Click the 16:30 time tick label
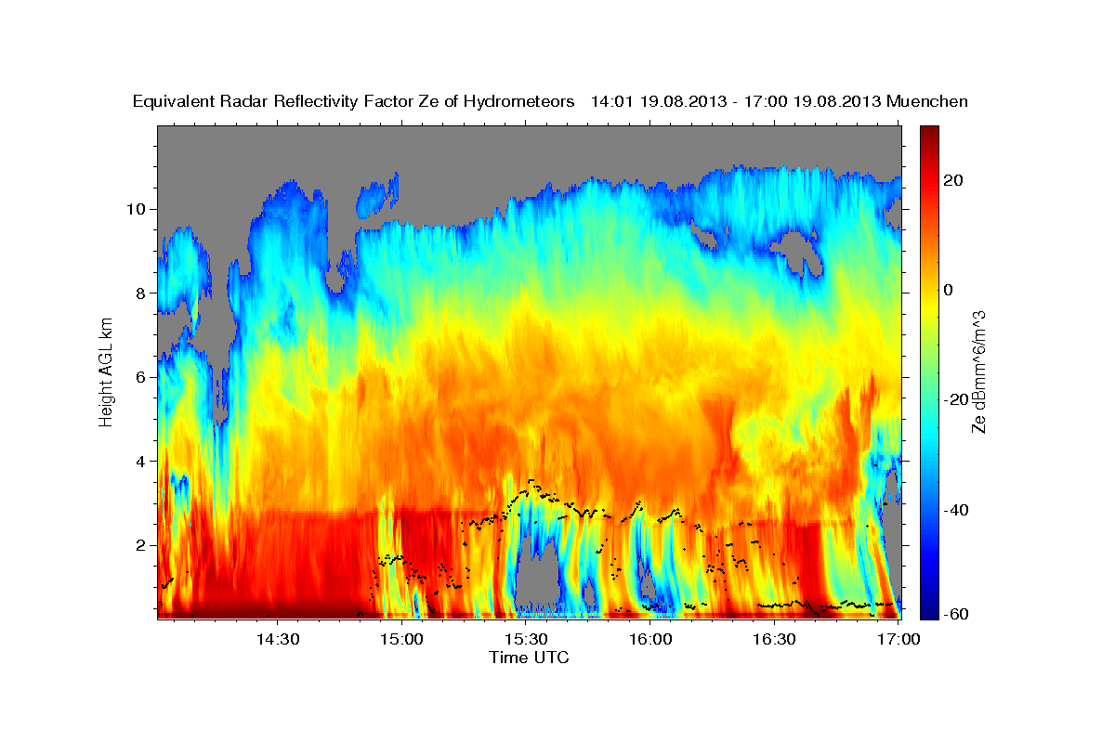Screen dimensions: 1115x743 point(775,639)
